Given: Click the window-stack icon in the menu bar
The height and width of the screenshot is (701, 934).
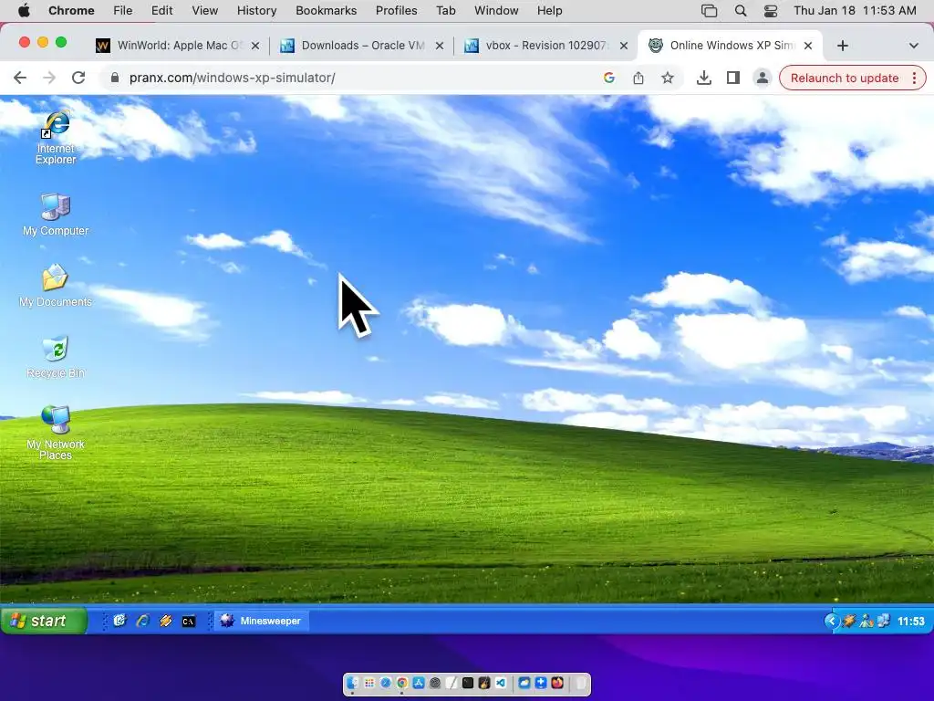Looking at the screenshot, I should 709,11.
